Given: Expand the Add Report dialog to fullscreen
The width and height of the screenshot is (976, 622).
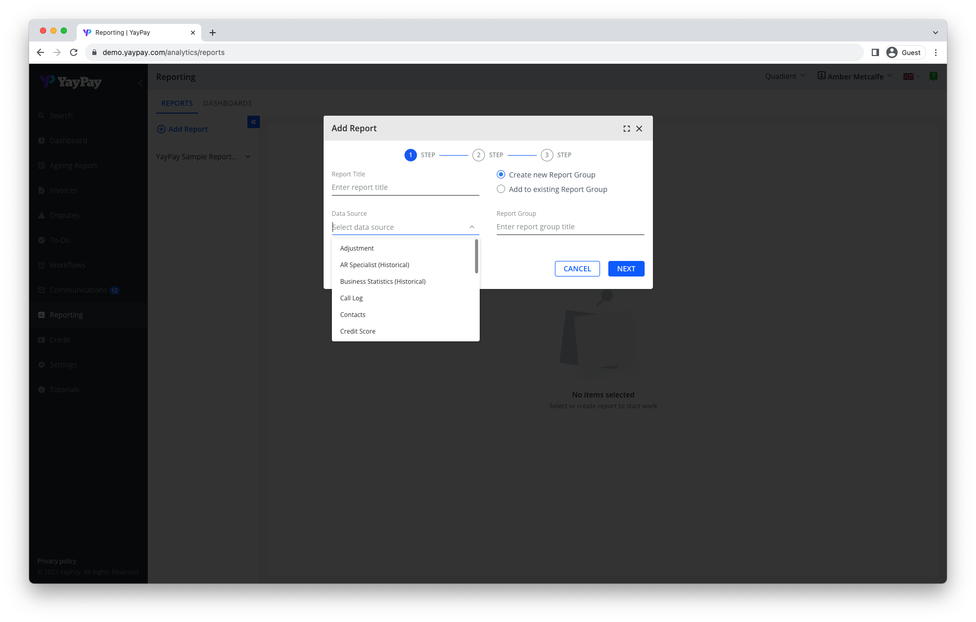Looking at the screenshot, I should [x=626, y=129].
